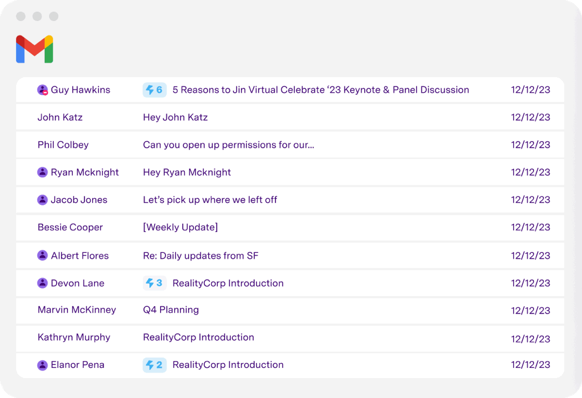
Task: Open the Let's pick up where we left off email
Action: tap(210, 200)
